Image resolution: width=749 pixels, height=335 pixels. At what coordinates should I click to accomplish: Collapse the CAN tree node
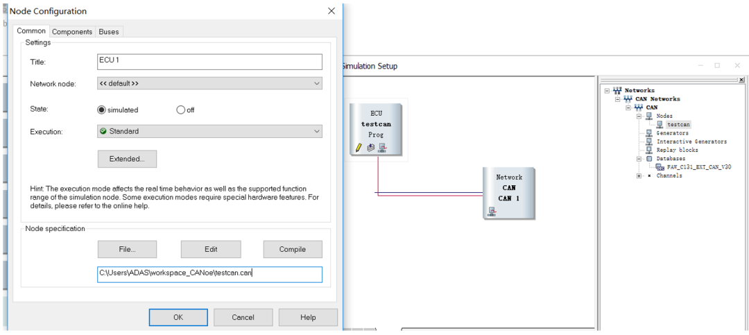[x=628, y=108]
